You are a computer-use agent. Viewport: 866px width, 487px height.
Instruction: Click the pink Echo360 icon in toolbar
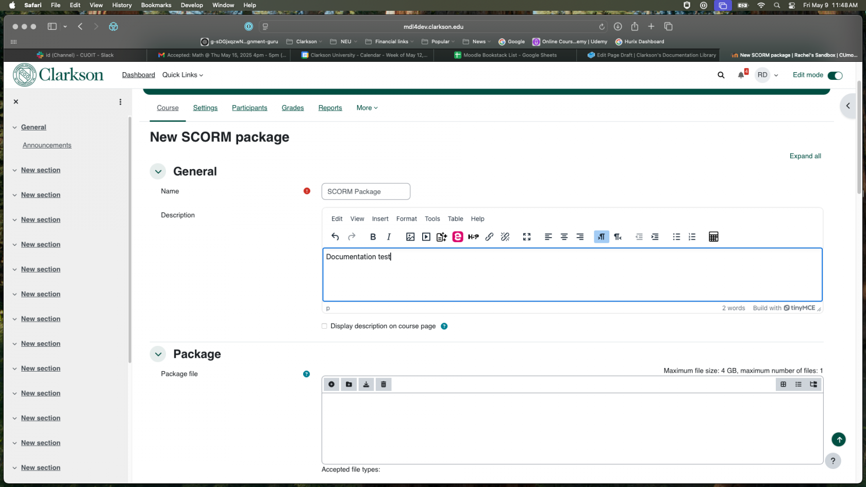tap(458, 237)
